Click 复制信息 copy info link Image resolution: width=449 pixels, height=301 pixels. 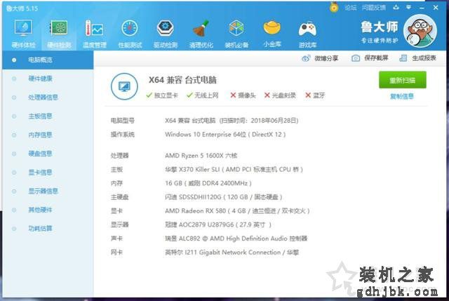click(x=402, y=97)
